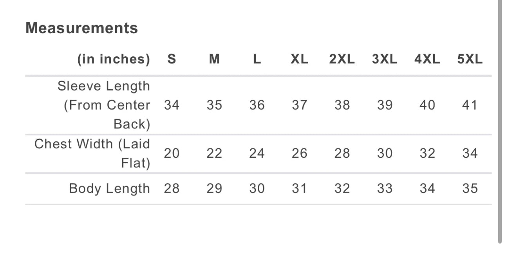Click body length value 28 for S

pos(172,188)
